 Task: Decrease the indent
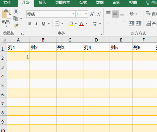[132, 24]
